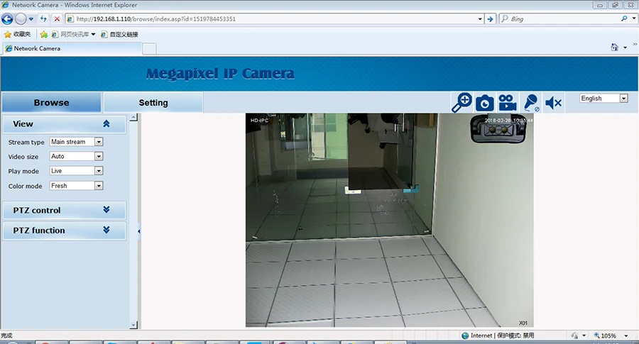Viewport: 639px width, 344px height.
Task: Open a new blank browser tab
Action: click(149, 48)
